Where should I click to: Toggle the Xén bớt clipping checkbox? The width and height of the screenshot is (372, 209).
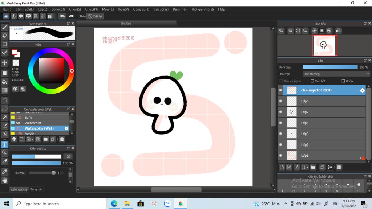tap(312, 81)
